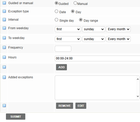Open help icon for Guided or manual
The image size is (140, 122).
(4, 3)
